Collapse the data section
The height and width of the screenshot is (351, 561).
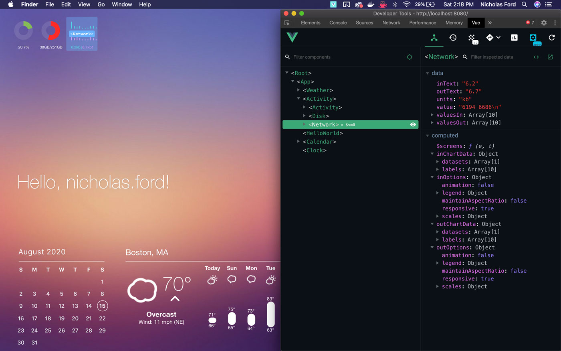click(428, 73)
